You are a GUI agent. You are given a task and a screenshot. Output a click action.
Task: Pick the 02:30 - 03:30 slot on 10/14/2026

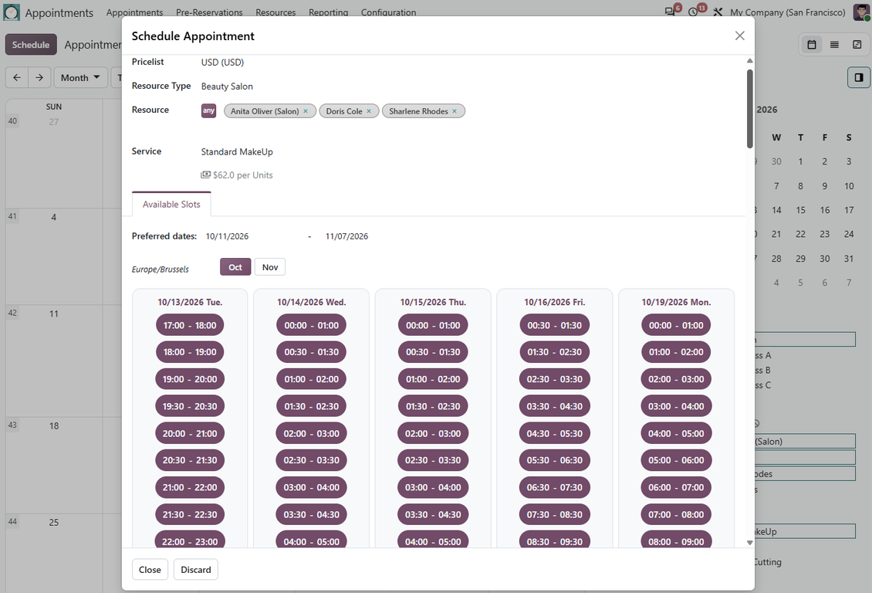pyautogui.click(x=312, y=461)
